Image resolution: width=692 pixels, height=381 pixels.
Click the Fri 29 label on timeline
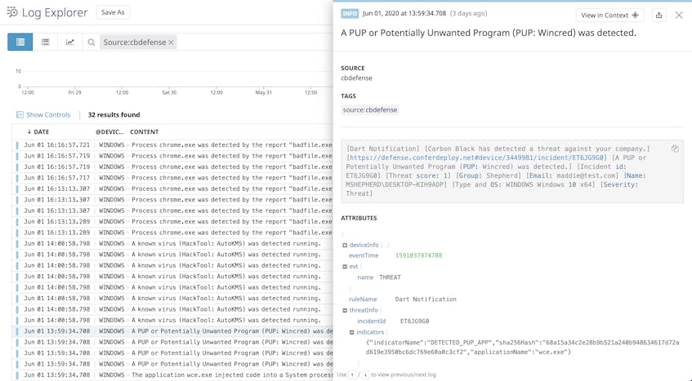pyautogui.click(x=74, y=92)
